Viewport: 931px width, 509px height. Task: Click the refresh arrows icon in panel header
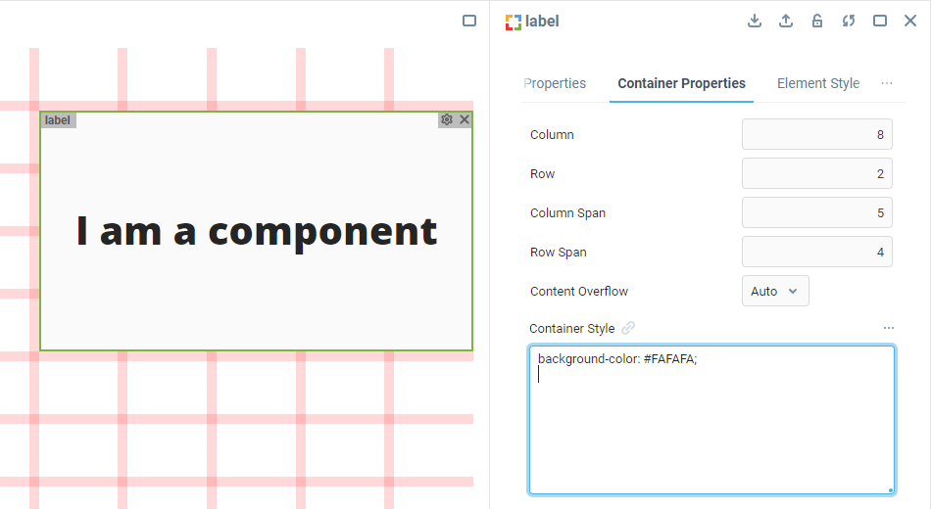849,21
